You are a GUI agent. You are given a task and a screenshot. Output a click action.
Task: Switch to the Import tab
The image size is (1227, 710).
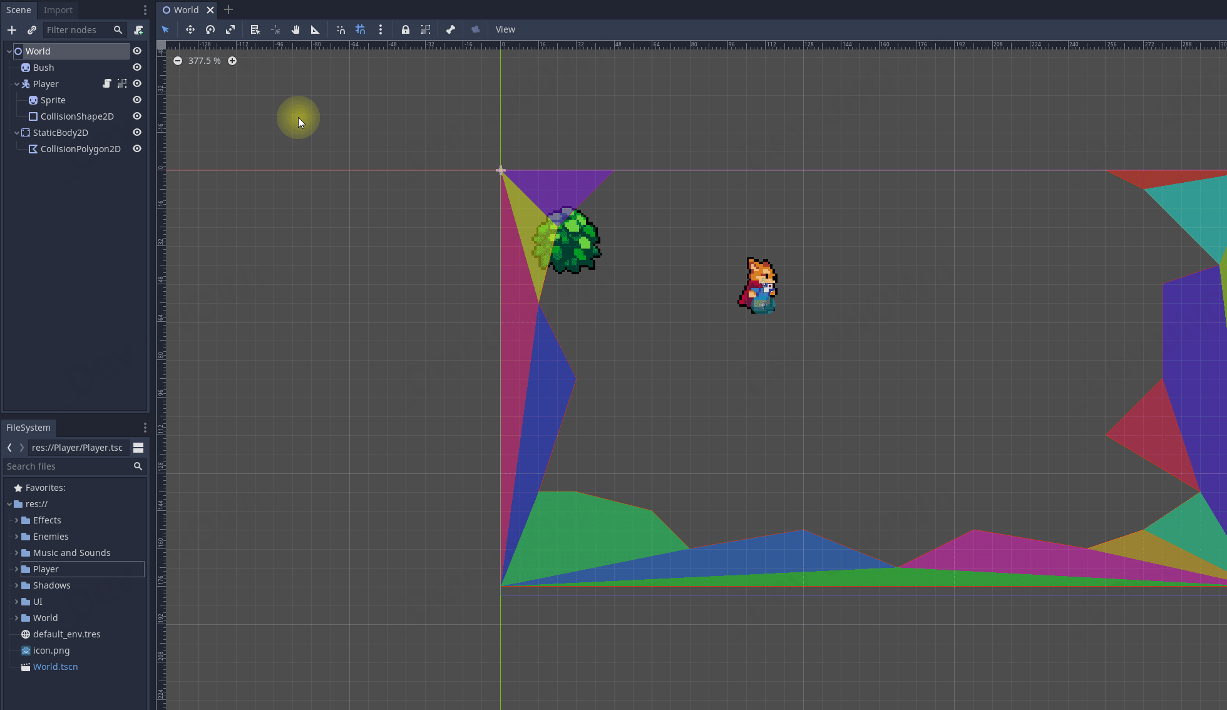coord(58,10)
